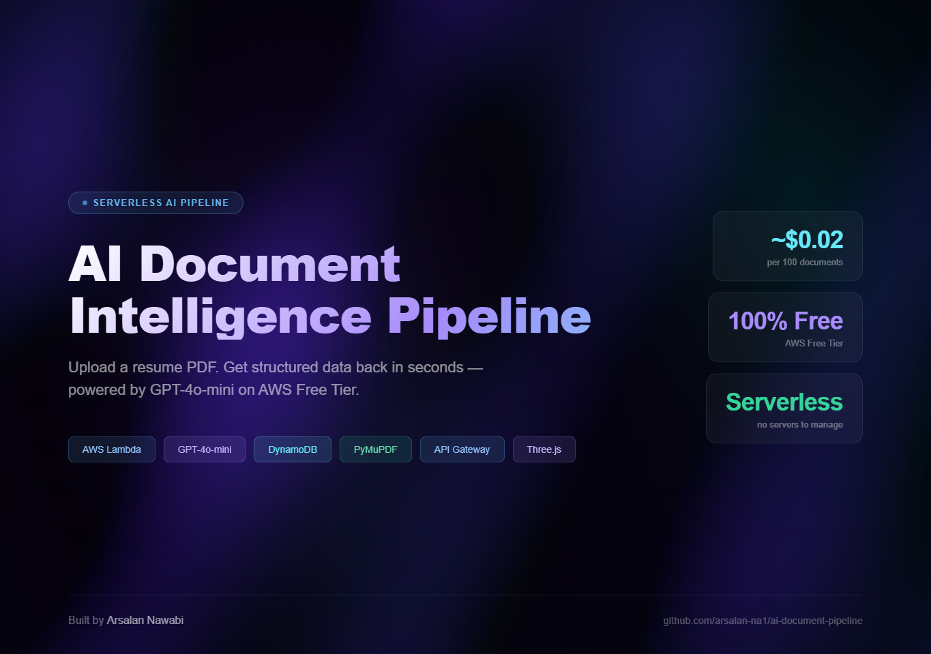931x654 pixels.
Task: Click the heading word "Intelligence"
Action: 221,317
